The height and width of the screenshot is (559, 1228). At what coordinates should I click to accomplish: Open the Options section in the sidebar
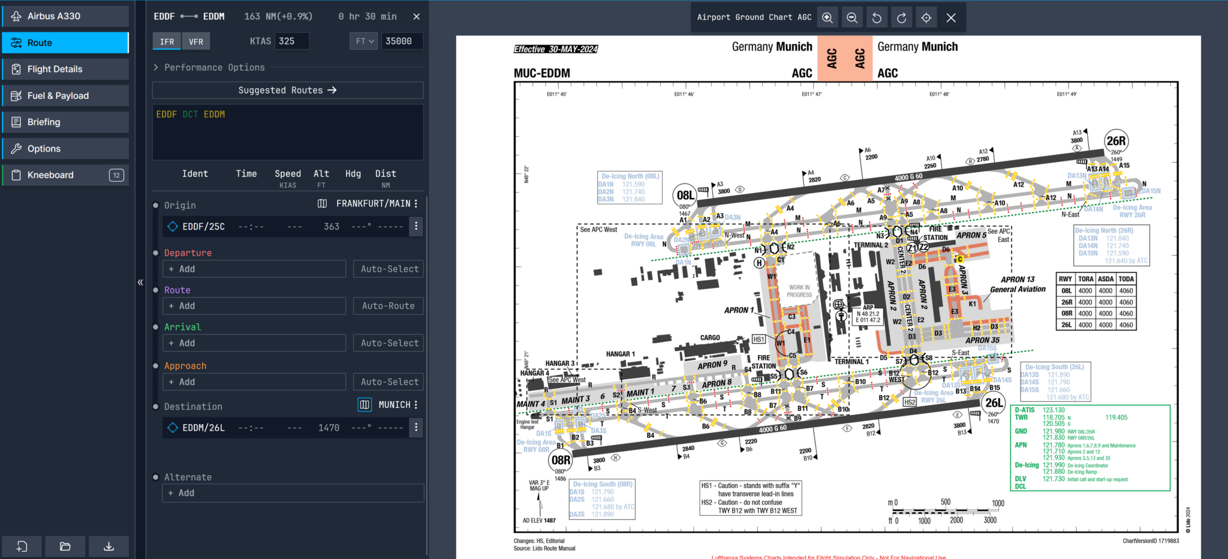(65, 148)
